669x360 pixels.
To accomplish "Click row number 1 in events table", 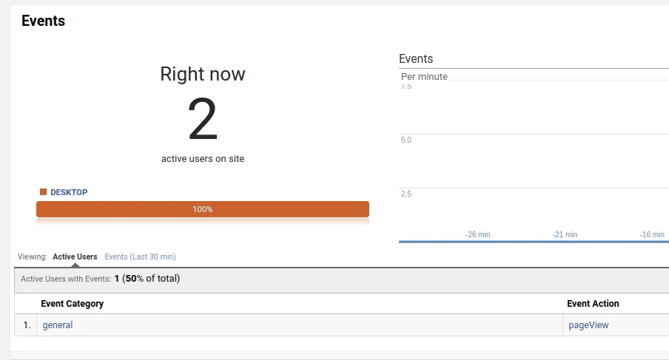I will pos(26,325).
